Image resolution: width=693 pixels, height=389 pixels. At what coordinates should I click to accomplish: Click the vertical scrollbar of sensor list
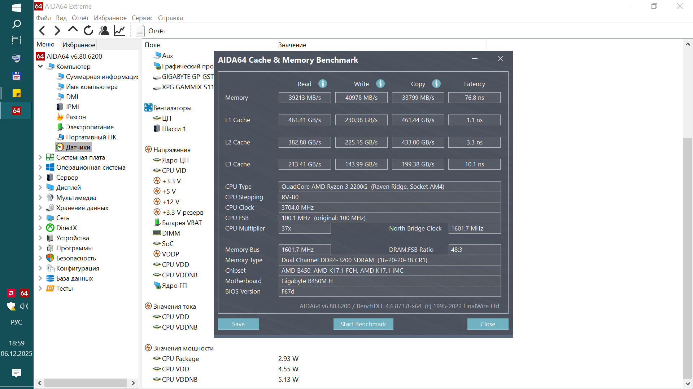688,252
